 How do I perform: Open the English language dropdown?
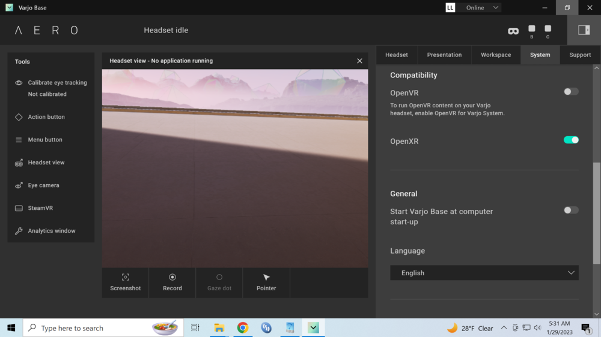coord(484,273)
